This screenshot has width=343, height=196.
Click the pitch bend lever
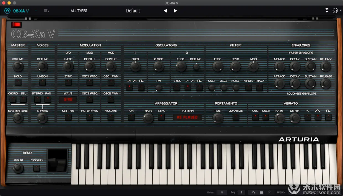point(58,161)
